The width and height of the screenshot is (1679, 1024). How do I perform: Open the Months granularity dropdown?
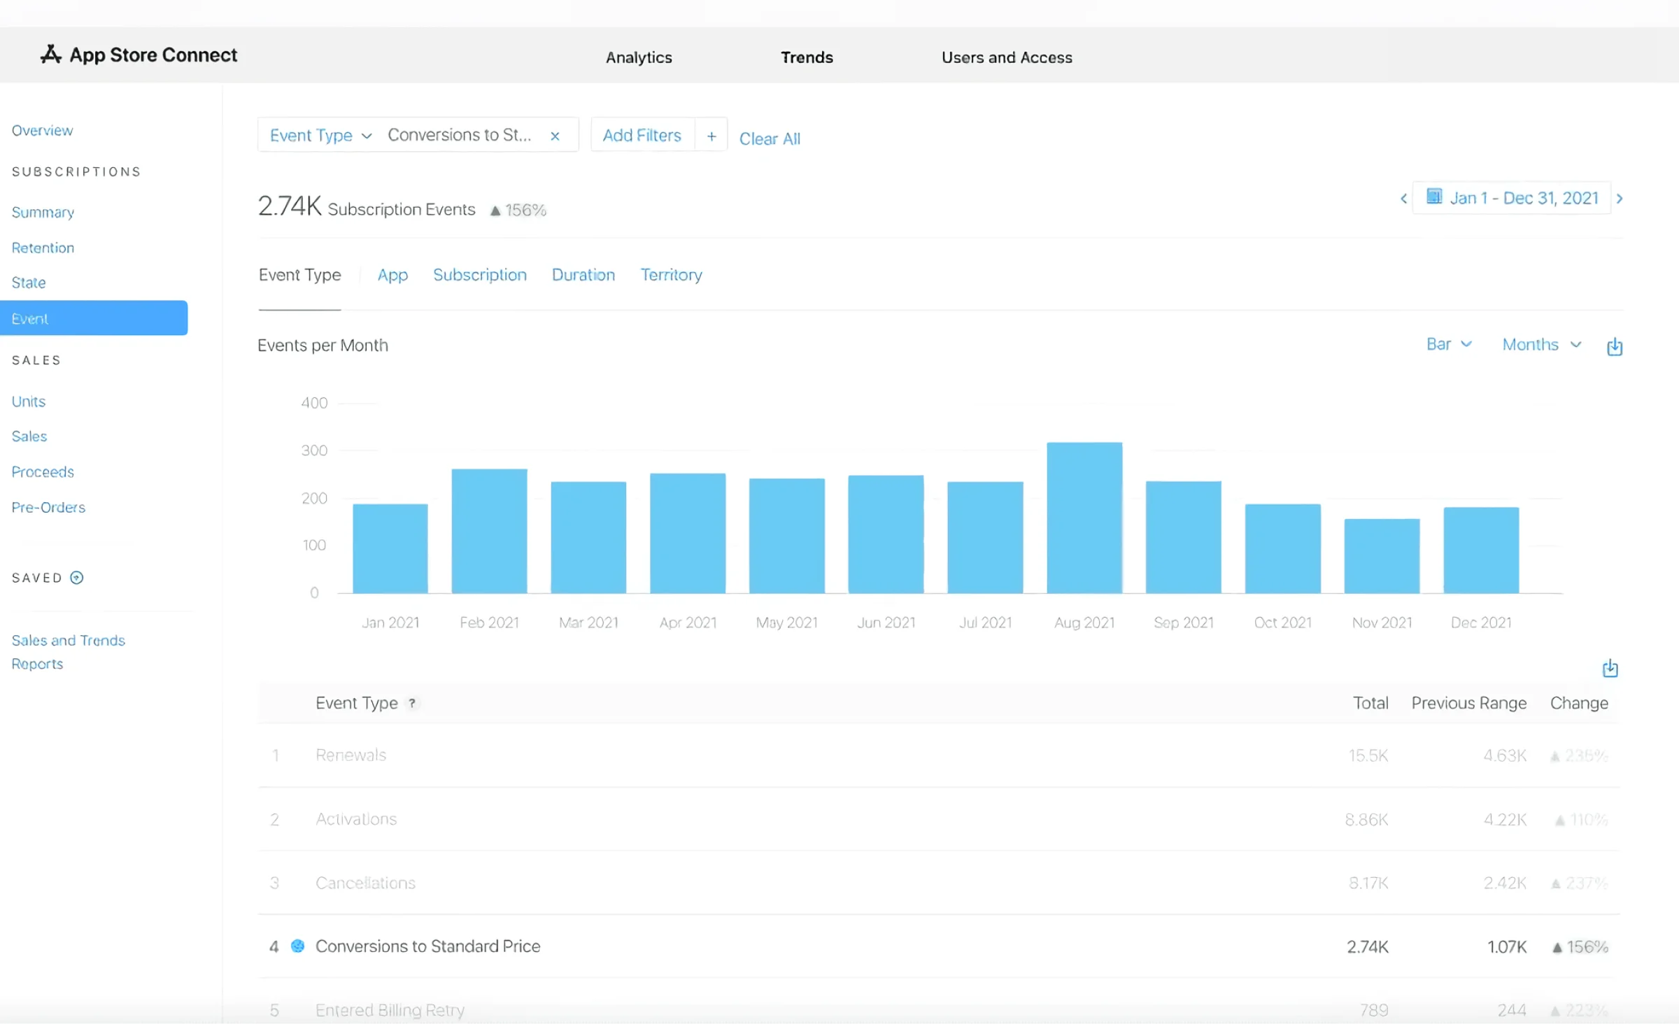click(1541, 344)
